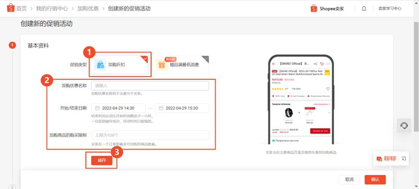
Task: Select the 加购折扣 promotion type
Action: (119, 64)
